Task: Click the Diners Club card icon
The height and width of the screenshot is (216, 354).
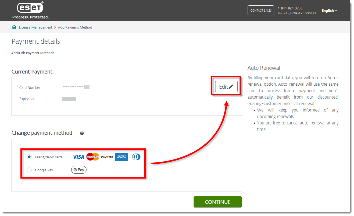Action: tap(136, 157)
